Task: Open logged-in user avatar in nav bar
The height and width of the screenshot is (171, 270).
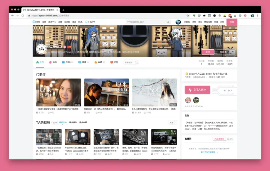Action: pyautogui.click(x=178, y=22)
